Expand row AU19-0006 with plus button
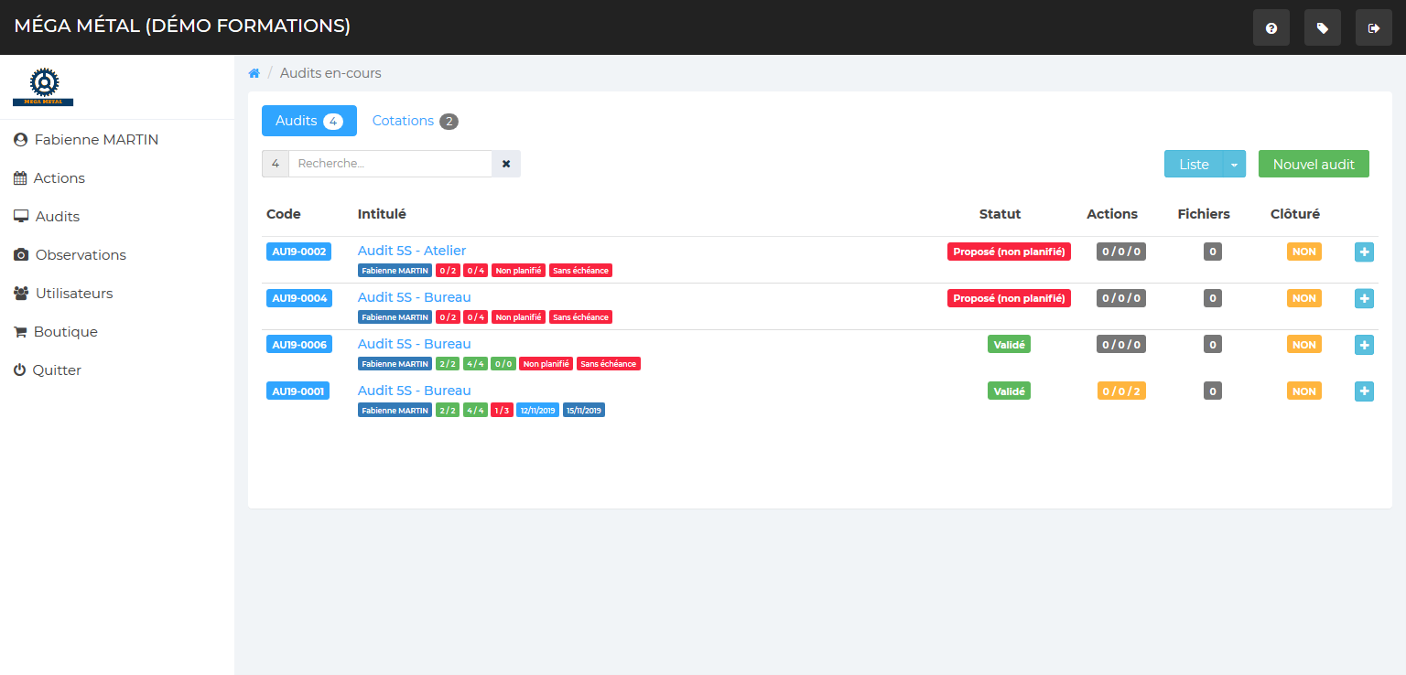Screen dimensions: 1406x675 coord(1364,345)
